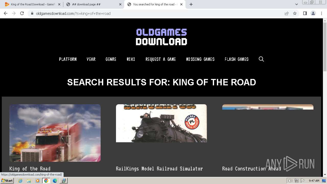Click the Road Construction Ahead thumbnail

click(x=268, y=107)
